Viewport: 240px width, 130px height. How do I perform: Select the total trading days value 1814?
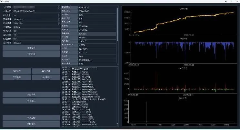(x=97, y=15)
